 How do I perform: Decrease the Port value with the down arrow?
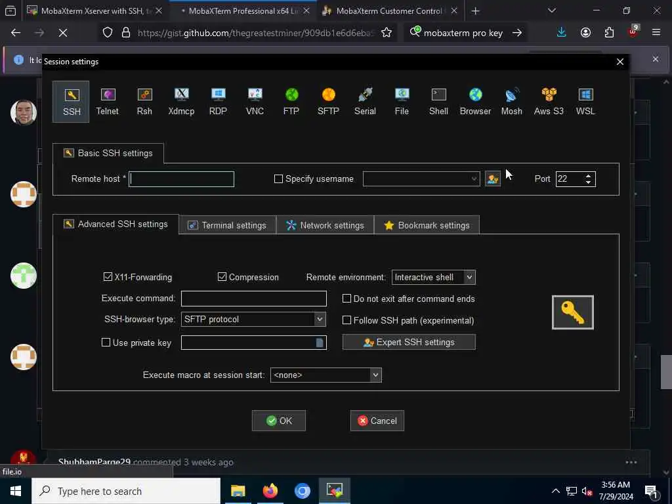tap(589, 182)
